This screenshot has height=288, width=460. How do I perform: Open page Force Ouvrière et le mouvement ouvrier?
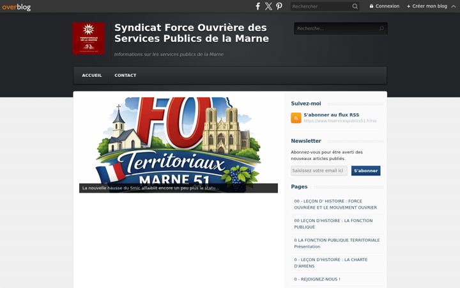tap(335, 204)
